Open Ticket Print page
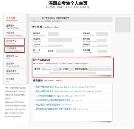The height and width of the screenshot is (129, 134). pyautogui.click(x=15, y=42)
